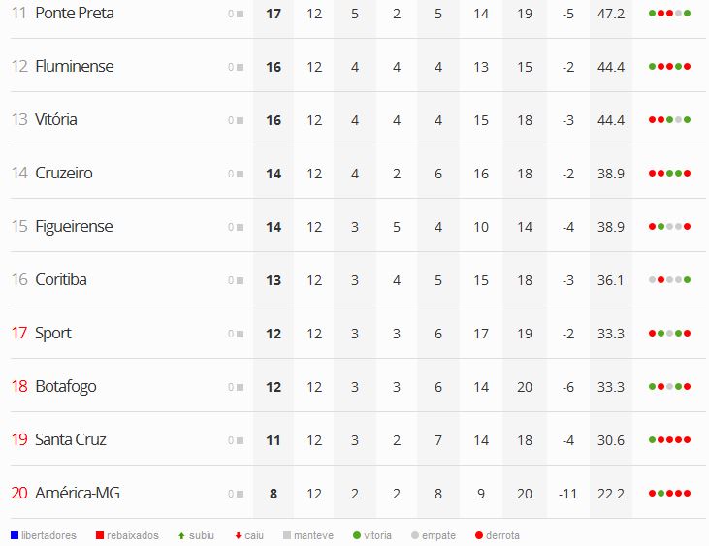Click Fluminense's position-change gray square icon

241,67
